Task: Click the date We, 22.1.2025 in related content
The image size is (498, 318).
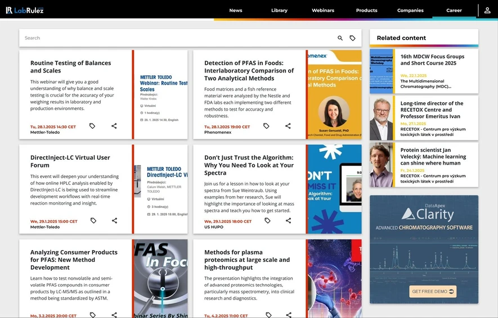Action: pyautogui.click(x=414, y=75)
